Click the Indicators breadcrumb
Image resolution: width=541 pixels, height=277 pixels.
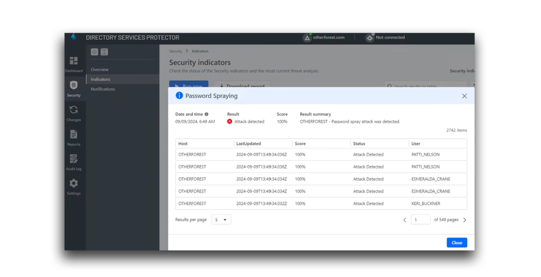(200, 51)
